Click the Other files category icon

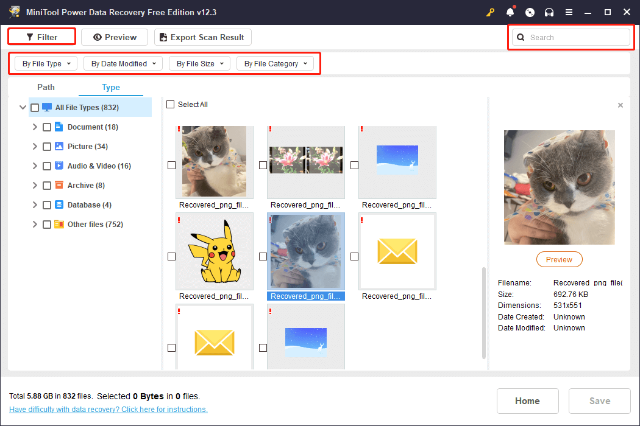(x=59, y=224)
